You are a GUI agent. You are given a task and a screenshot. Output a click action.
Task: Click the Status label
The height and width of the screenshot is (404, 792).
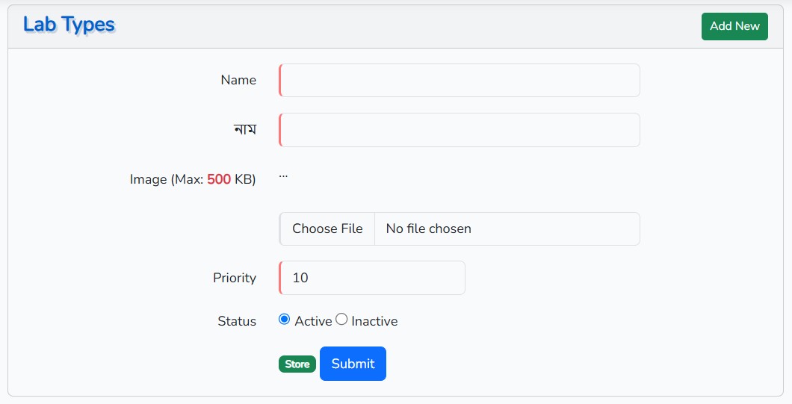(237, 321)
